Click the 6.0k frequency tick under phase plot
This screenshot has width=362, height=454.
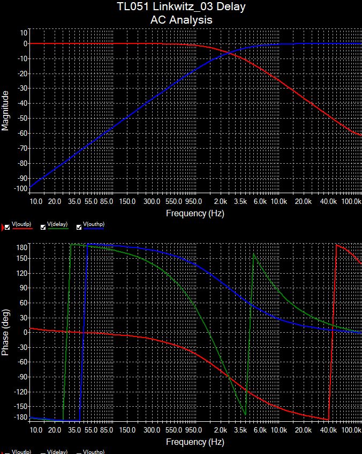[260, 430]
